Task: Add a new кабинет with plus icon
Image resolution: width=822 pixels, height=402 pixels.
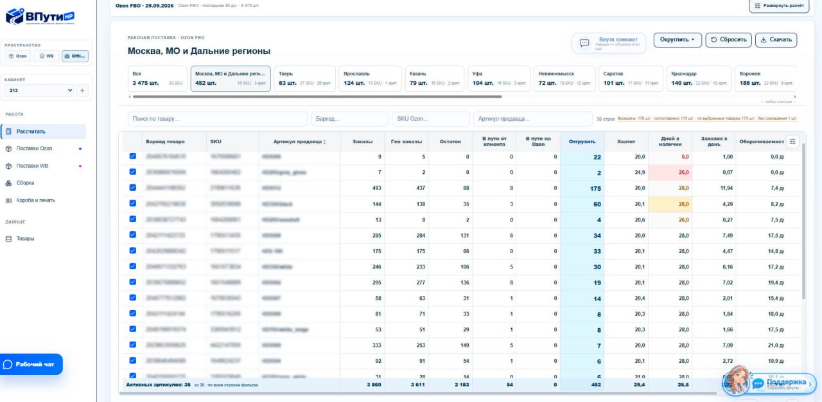Action: coord(82,91)
